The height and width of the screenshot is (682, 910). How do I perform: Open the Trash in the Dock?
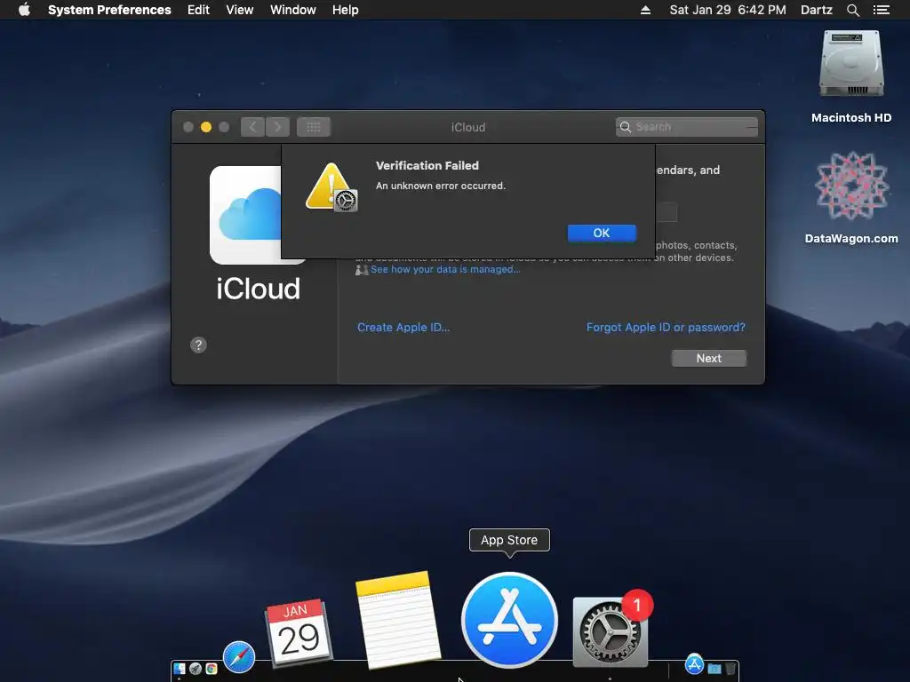tap(730, 669)
